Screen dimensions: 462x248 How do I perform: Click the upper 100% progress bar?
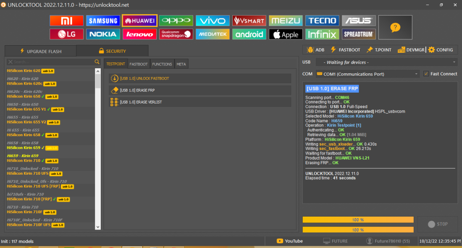(358, 220)
